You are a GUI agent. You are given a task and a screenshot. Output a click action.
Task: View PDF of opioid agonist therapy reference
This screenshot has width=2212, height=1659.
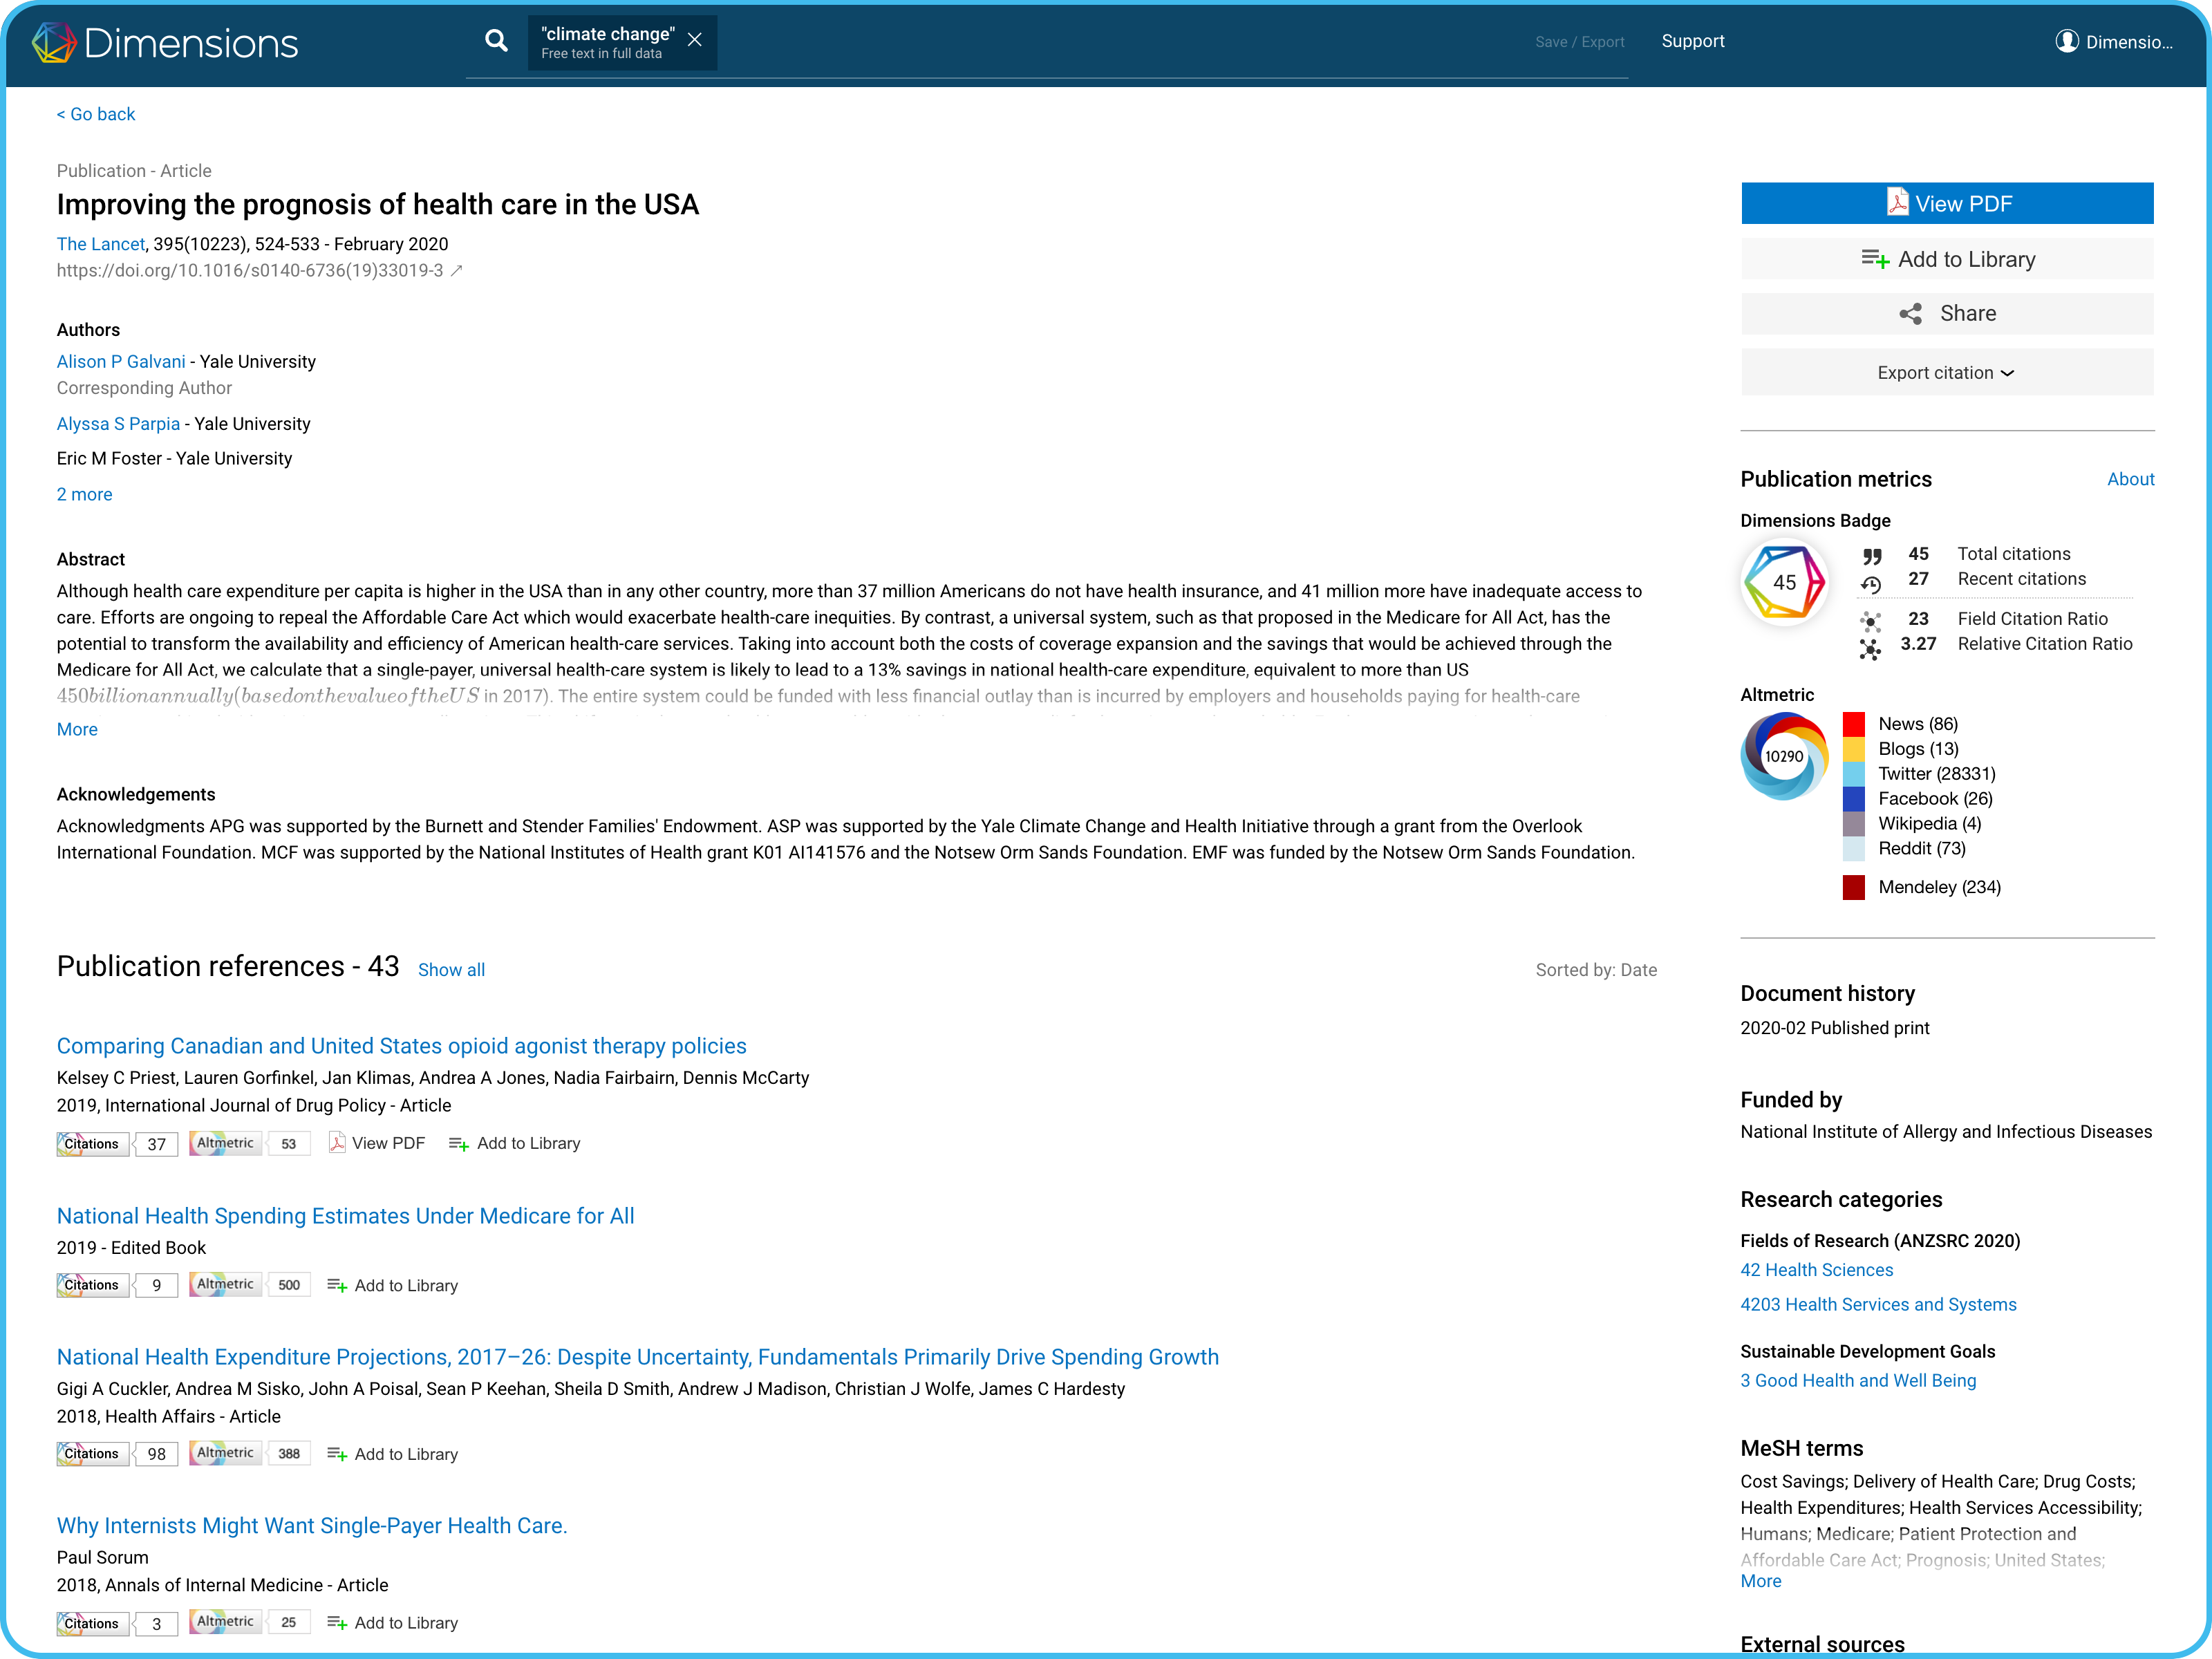pos(377,1143)
